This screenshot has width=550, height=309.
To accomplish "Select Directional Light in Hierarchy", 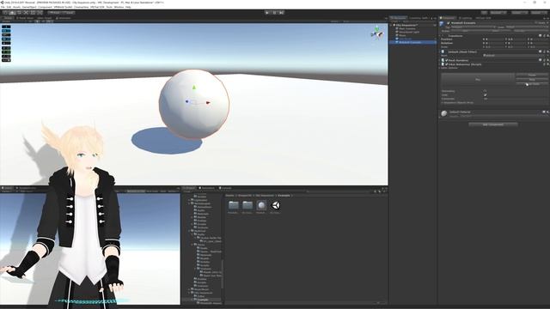I will (409, 32).
